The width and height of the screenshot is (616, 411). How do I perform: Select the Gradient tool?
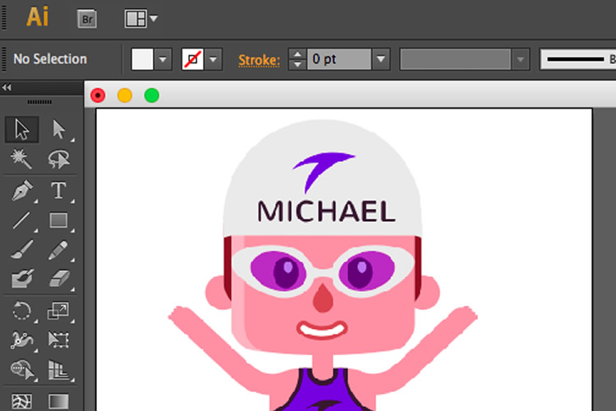tap(58, 401)
